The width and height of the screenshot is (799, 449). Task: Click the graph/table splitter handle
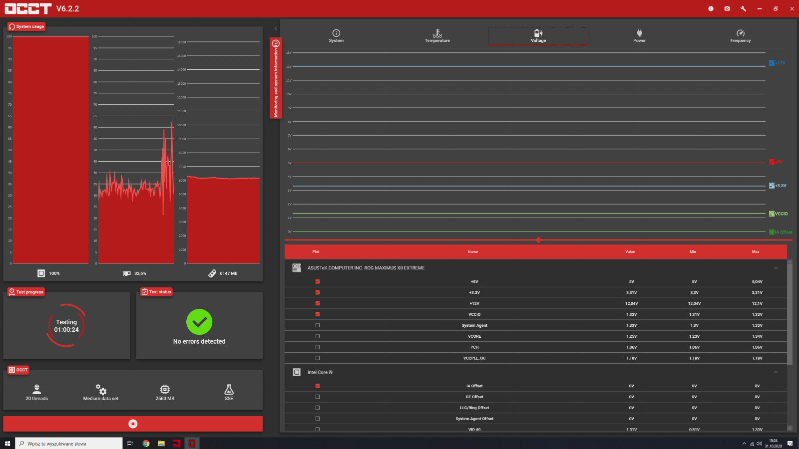538,240
